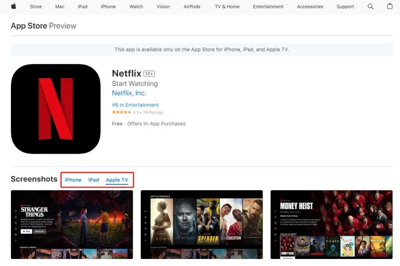The image size is (400, 266).
Task: Click the 4.3 • 1M Ratings text
Action: click(148, 112)
